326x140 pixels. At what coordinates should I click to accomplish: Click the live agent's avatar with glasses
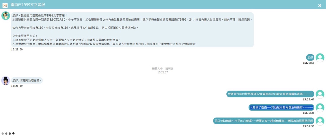(x=6, y=81)
